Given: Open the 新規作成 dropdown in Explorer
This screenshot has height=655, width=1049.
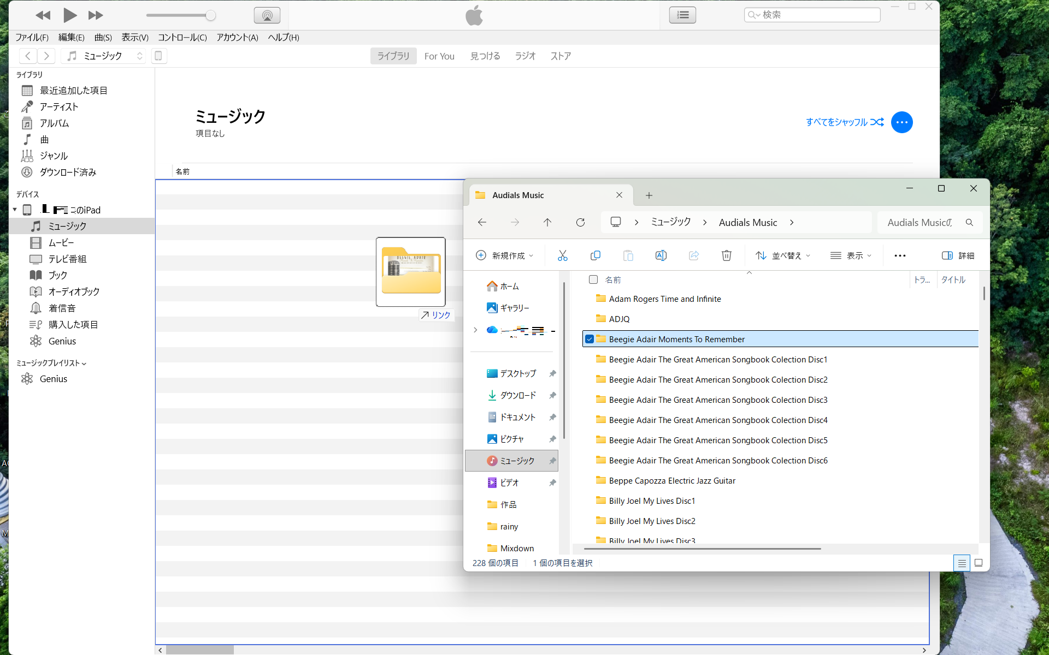Looking at the screenshot, I should 504,255.
